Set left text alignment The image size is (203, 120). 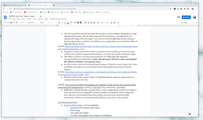coord(86,23)
